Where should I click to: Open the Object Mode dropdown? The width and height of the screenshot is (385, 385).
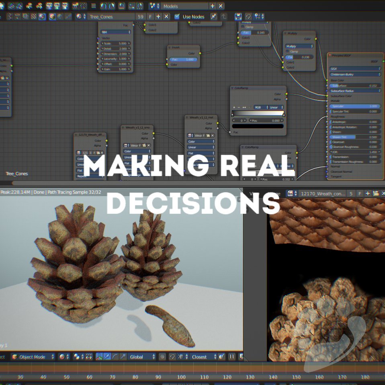coord(33,356)
